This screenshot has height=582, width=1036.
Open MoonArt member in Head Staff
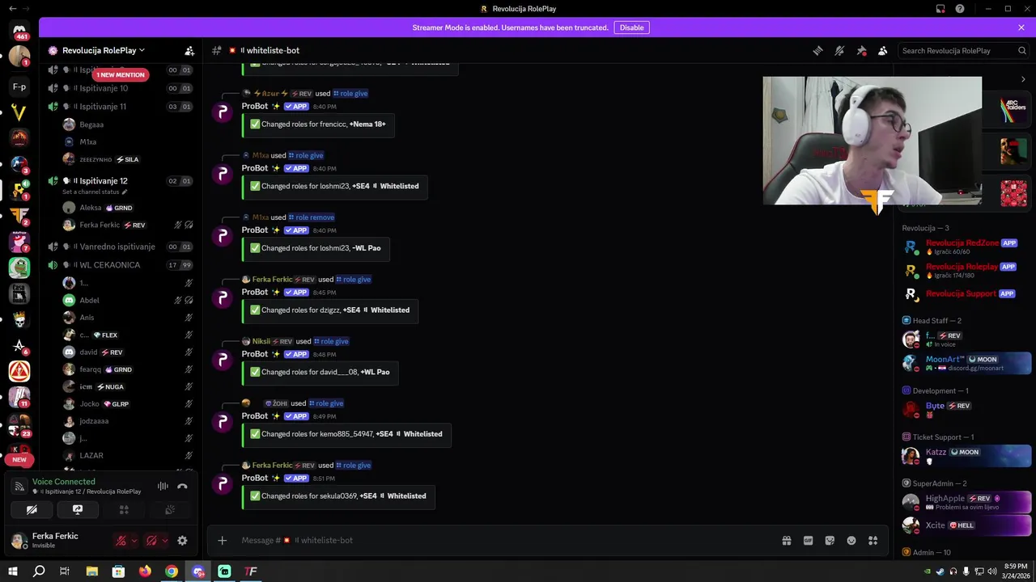point(966,363)
